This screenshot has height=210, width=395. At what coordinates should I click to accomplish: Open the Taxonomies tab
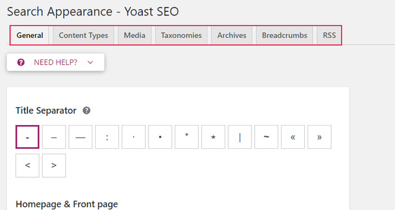pos(181,36)
